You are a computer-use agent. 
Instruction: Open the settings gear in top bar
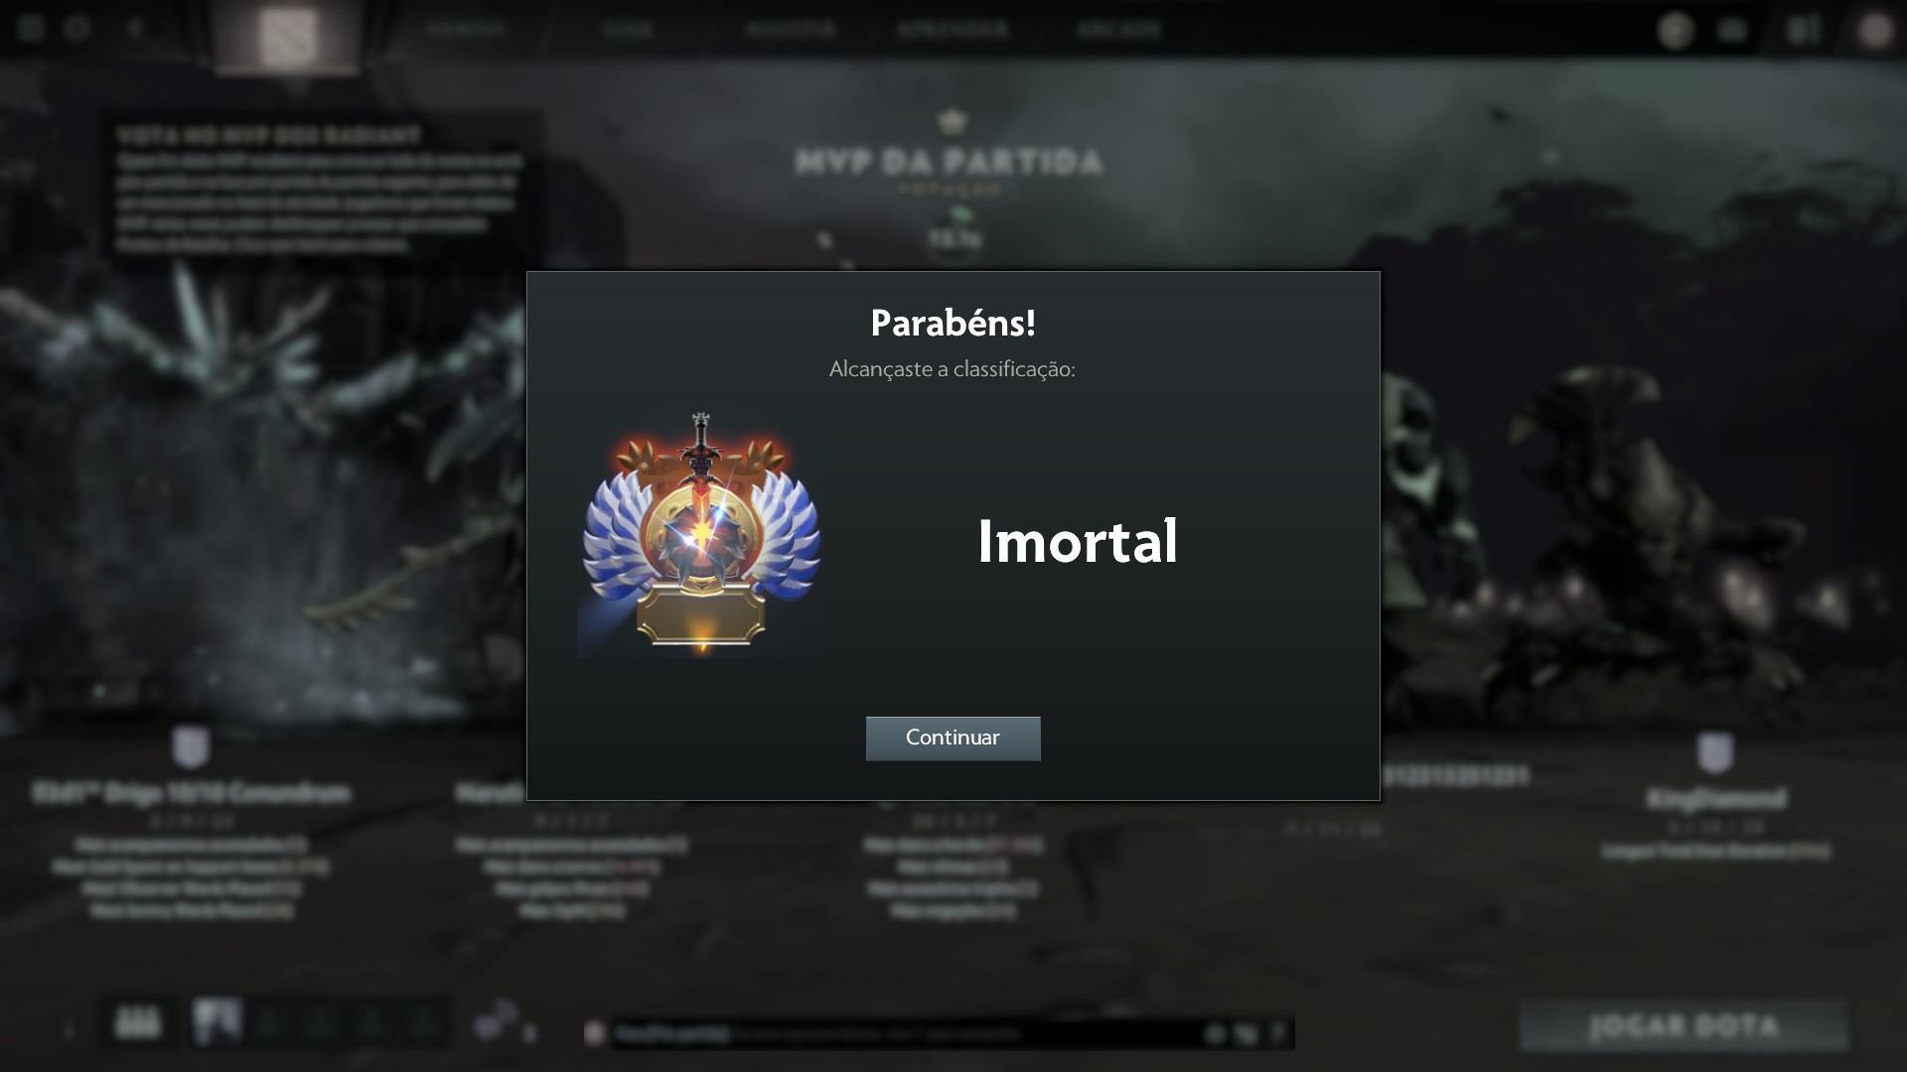tap(77, 28)
